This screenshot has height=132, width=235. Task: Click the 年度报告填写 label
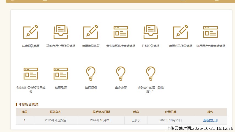(x=31, y=46)
